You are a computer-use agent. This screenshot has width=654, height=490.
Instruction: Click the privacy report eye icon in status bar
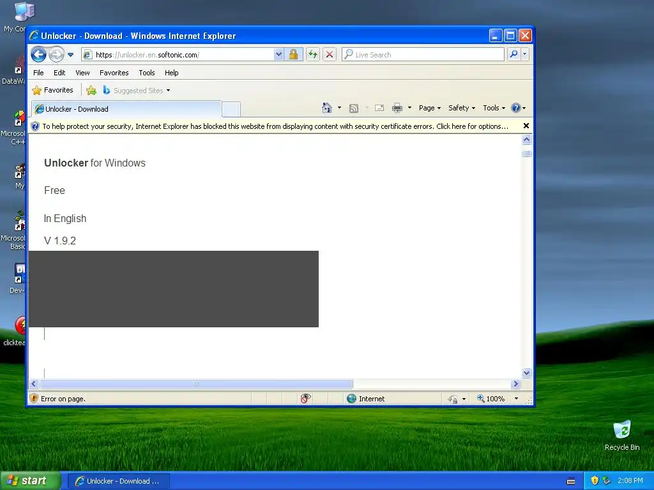[x=305, y=398]
